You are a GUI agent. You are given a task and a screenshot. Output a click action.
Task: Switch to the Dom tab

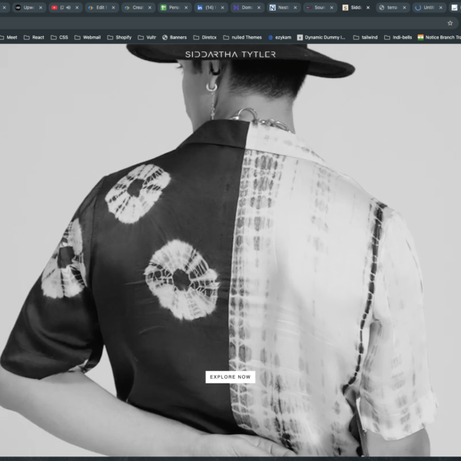247,8
